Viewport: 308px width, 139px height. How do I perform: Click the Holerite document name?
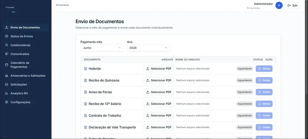[x=95, y=69]
